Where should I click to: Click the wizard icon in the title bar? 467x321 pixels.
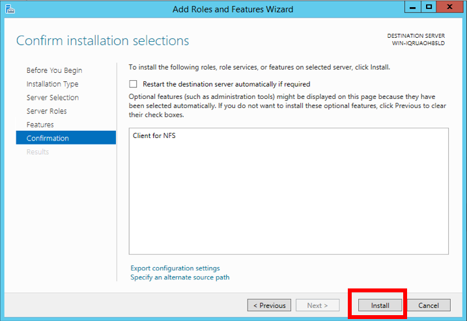(9, 9)
